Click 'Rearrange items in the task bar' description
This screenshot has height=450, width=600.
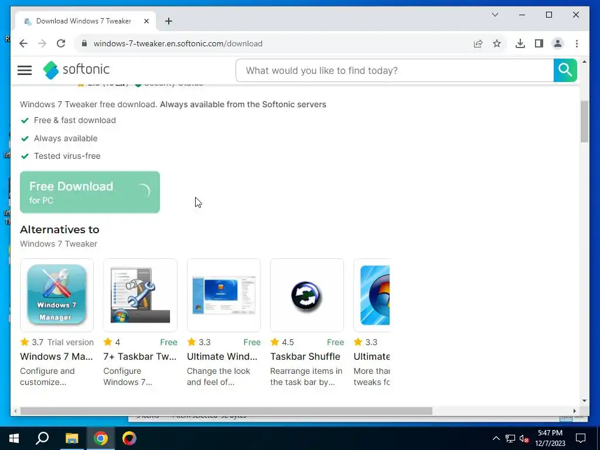(306, 377)
